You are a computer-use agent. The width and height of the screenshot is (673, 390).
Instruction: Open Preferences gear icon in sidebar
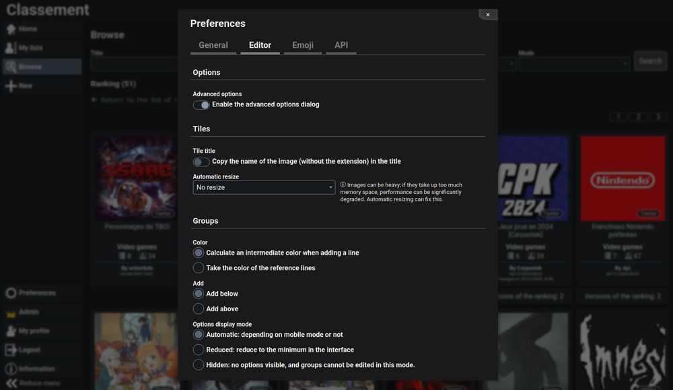pos(11,293)
